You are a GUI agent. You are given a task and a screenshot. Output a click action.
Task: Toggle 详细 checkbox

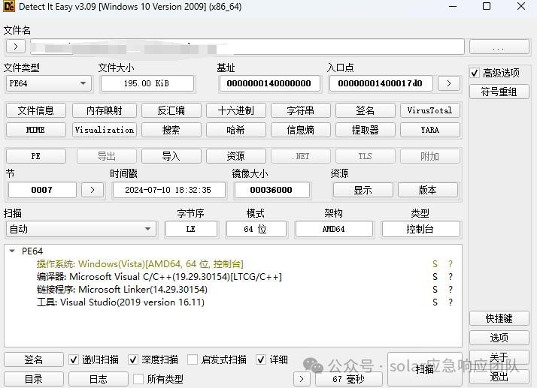point(261,359)
